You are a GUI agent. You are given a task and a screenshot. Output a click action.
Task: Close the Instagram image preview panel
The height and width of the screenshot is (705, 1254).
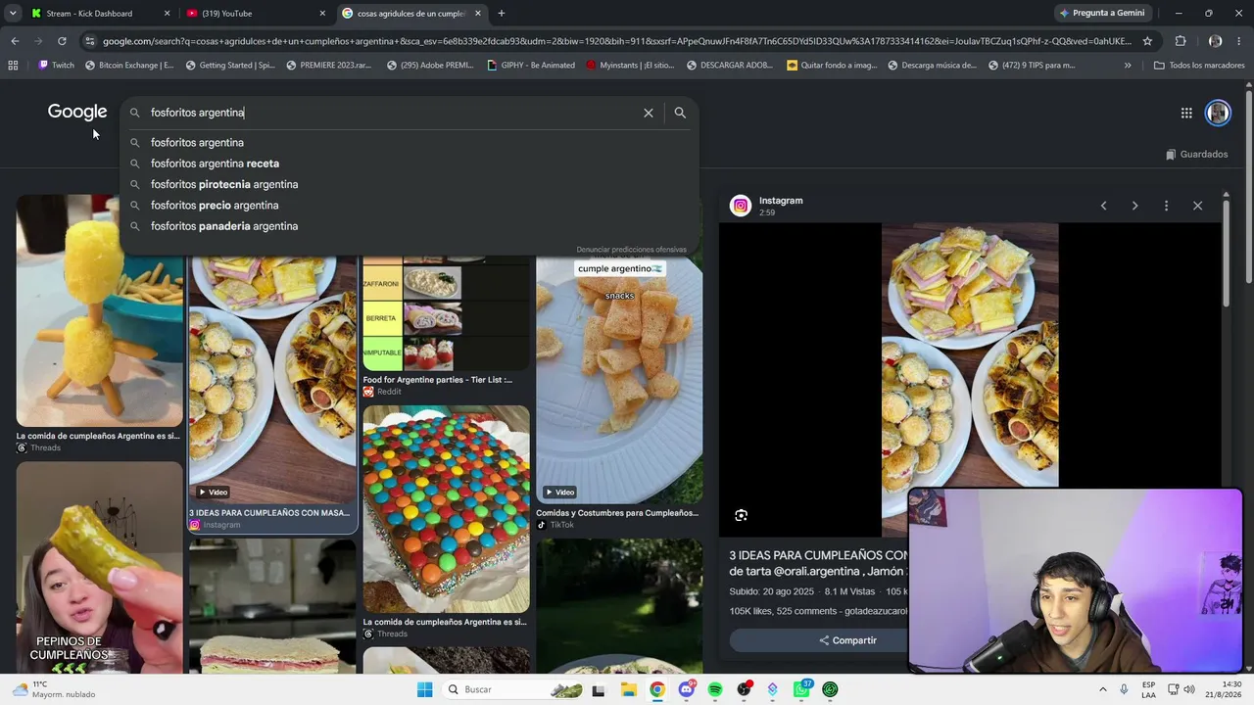coord(1197,206)
